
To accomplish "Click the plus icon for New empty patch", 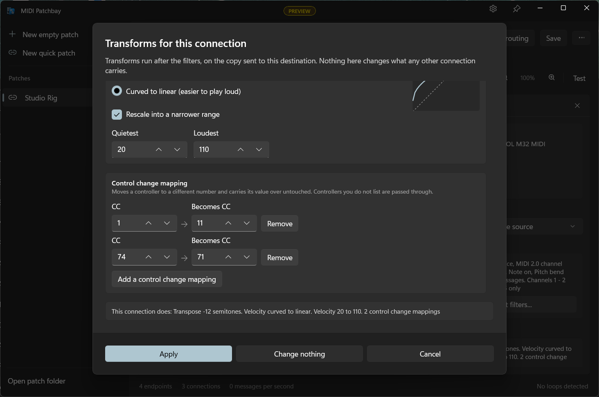I will 12,34.
